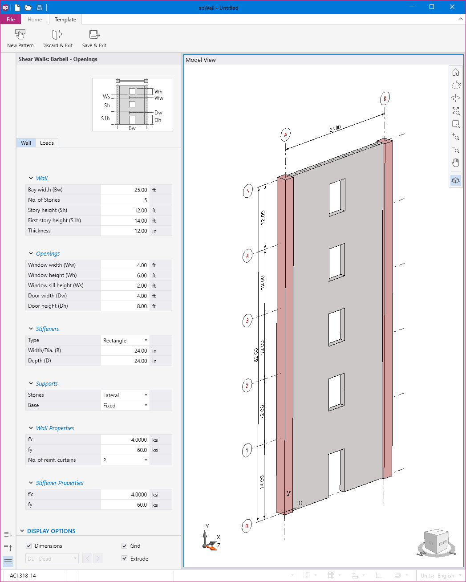The width and height of the screenshot is (466, 582).
Task: Edit the Wall Properties f'c field
Action: 125,440
